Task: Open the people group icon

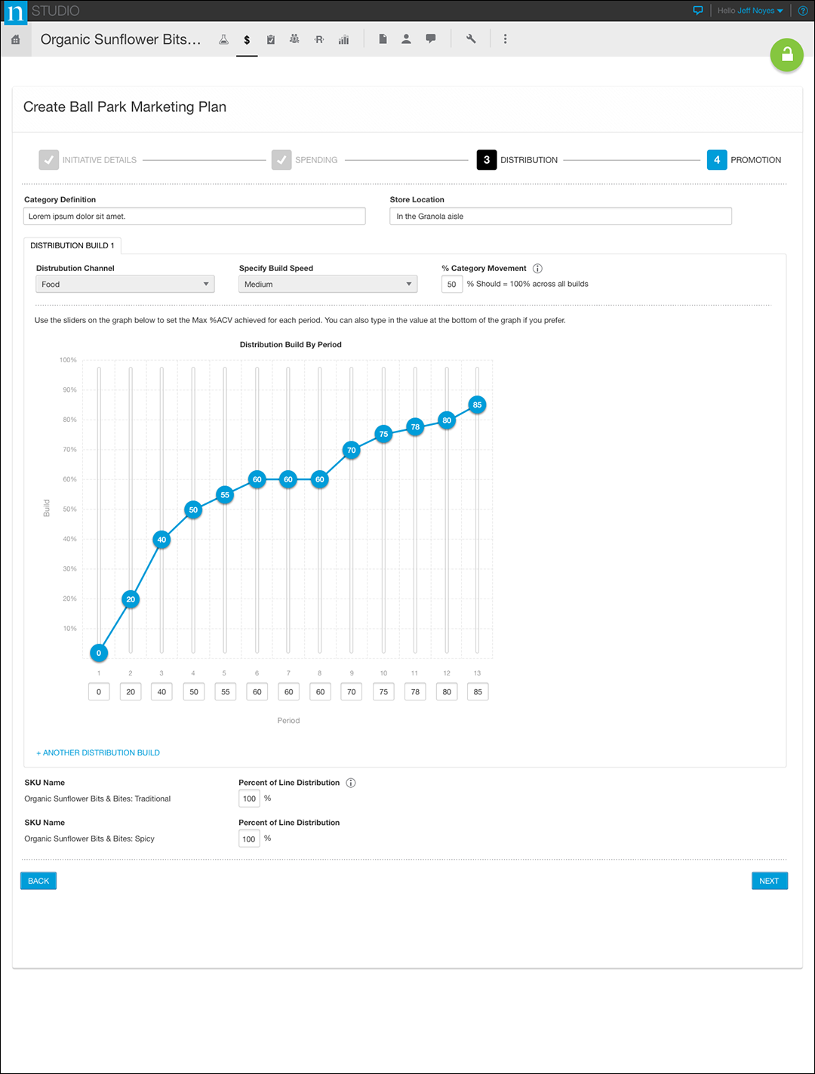Action: point(294,39)
